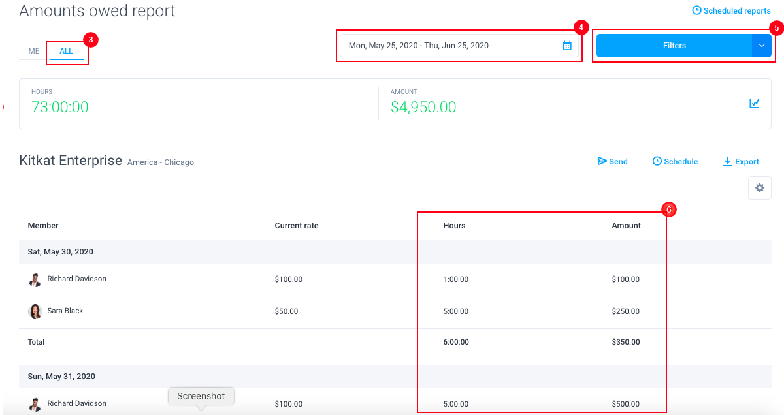Click Sara Black's avatar photo
Image resolution: width=784 pixels, height=415 pixels.
tap(35, 311)
